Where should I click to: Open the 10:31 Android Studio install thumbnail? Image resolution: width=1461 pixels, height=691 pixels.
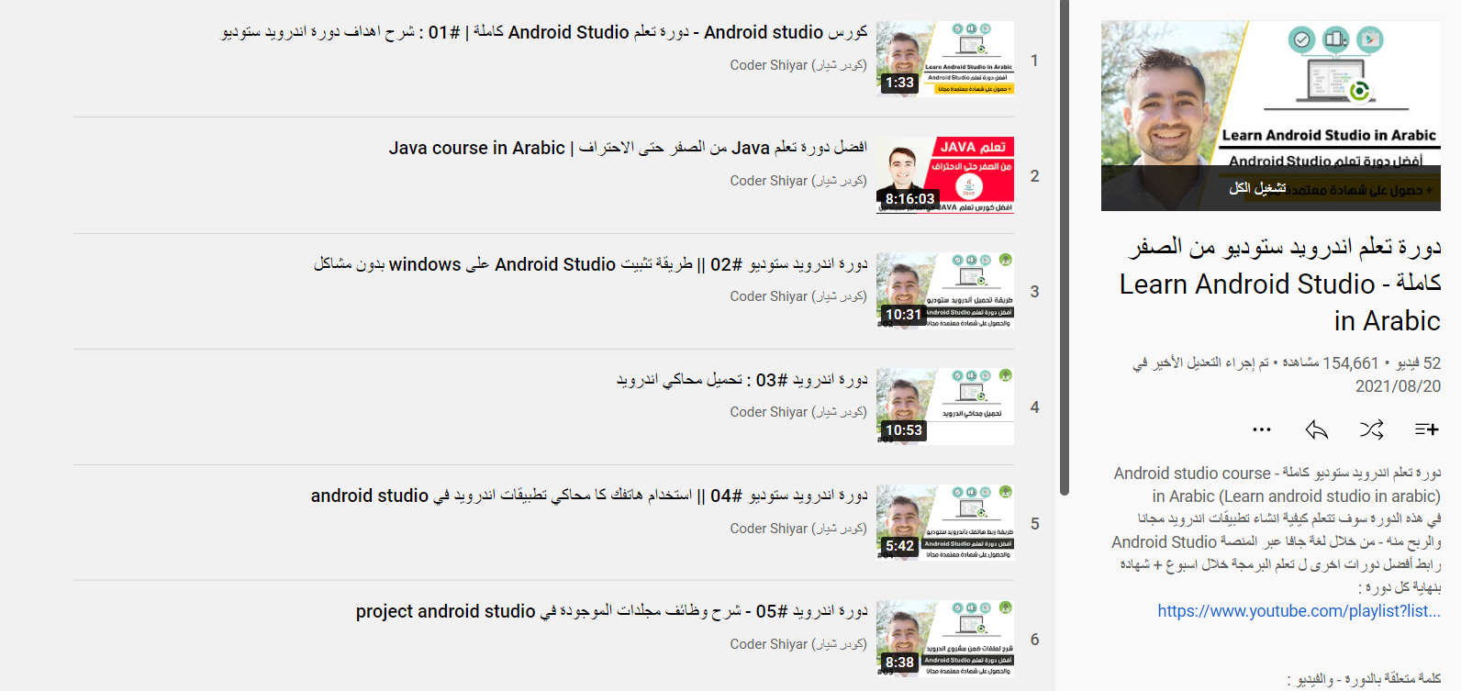coord(945,291)
